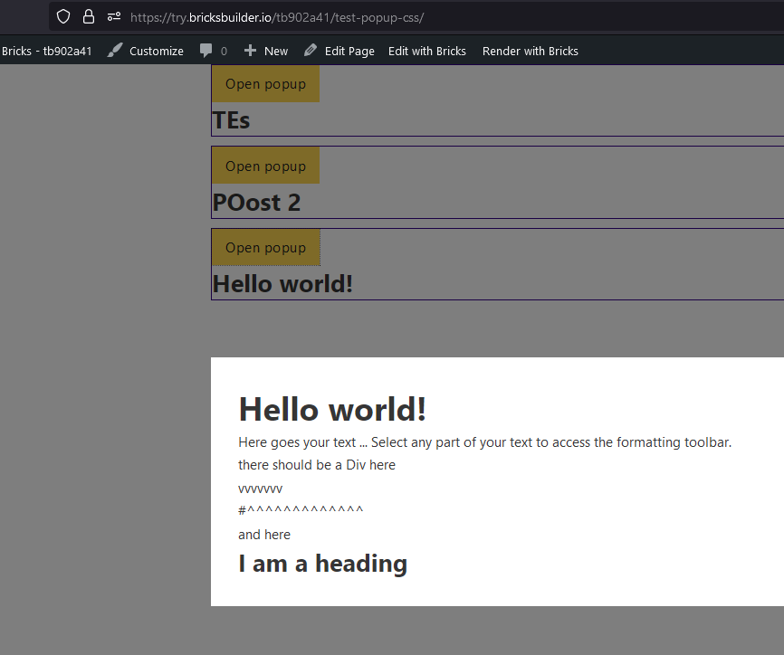The height and width of the screenshot is (655, 784).
Task: Open the Bricks - tb902a41 site menu
Action: [46, 51]
